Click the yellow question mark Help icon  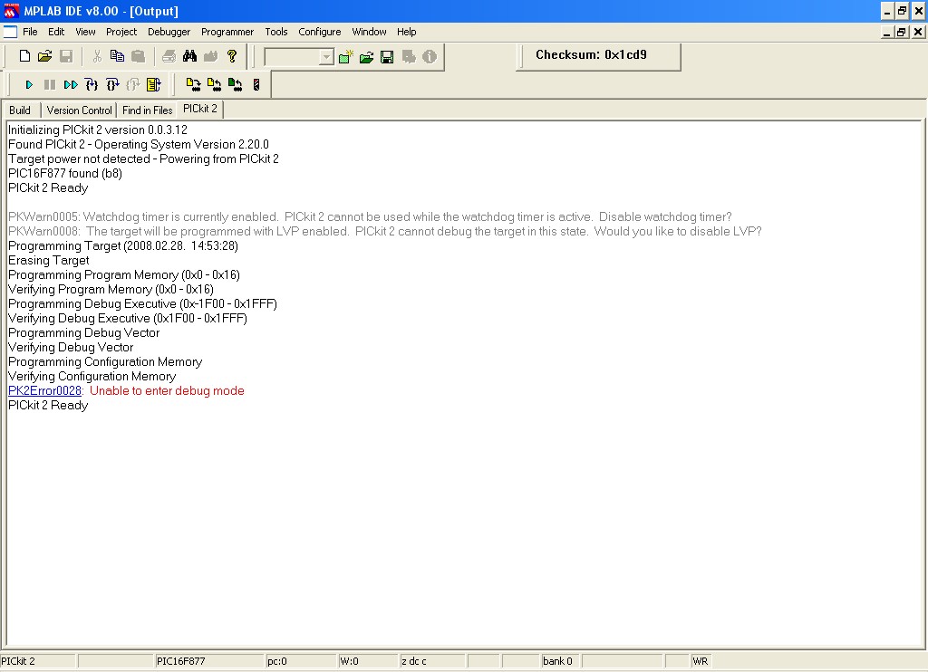[x=232, y=56]
